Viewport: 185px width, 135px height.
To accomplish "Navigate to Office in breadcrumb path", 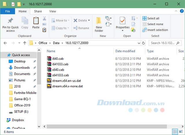I will [43, 43].
